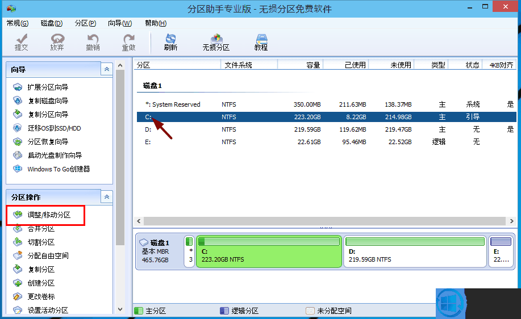Click the 刷新 (refresh) toolbar icon

coord(170,42)
